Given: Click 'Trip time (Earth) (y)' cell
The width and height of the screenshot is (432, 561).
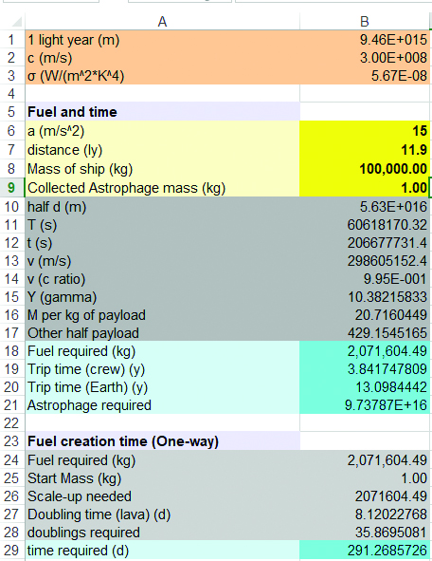Looking at the screenshot, I should point(162,387).
